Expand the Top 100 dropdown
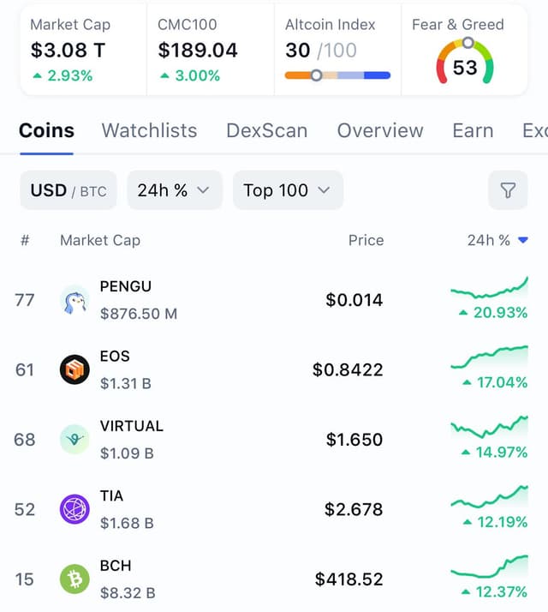This screenshot has height=612, width=548. 288,190
